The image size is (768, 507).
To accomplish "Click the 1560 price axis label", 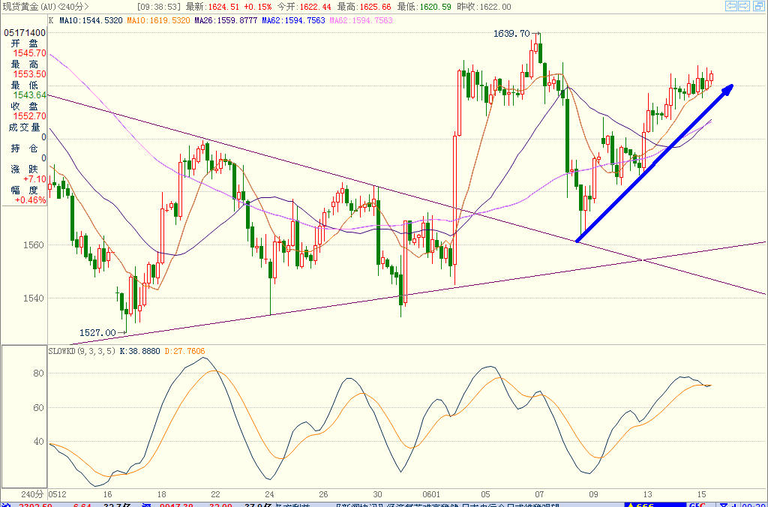I will pos(34,245).
